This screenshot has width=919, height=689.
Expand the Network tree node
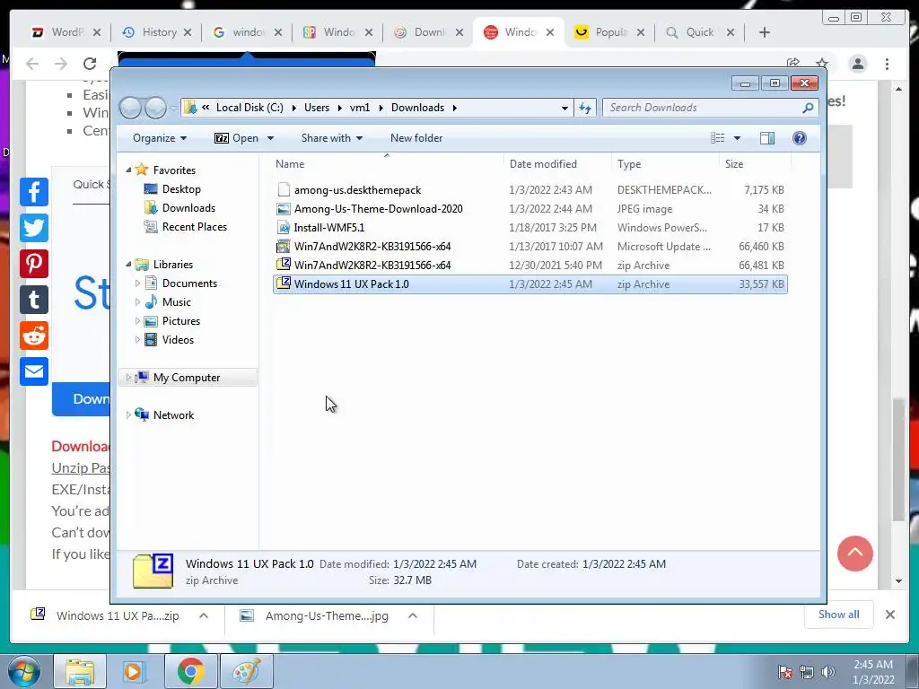point(128,414)
